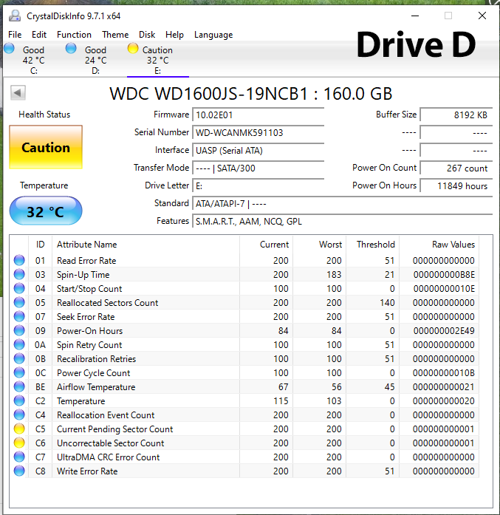The height and width of the screenshot is (515, 500).
Task: Select the E: disk tab label
Action: click(157, 60)
